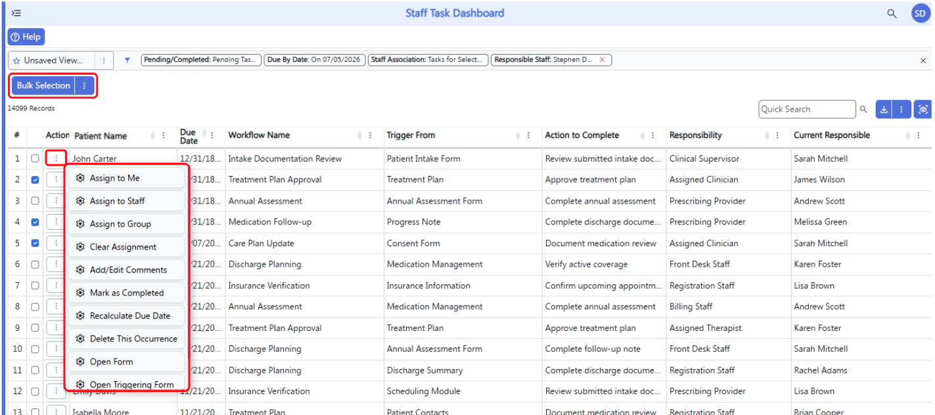The height and width of the screenshot is (415, 935).
Task: Click Rachel Adams current responsible cell
Action: point(820,370)
